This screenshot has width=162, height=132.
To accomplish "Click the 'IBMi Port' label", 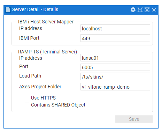I will 29,38.
